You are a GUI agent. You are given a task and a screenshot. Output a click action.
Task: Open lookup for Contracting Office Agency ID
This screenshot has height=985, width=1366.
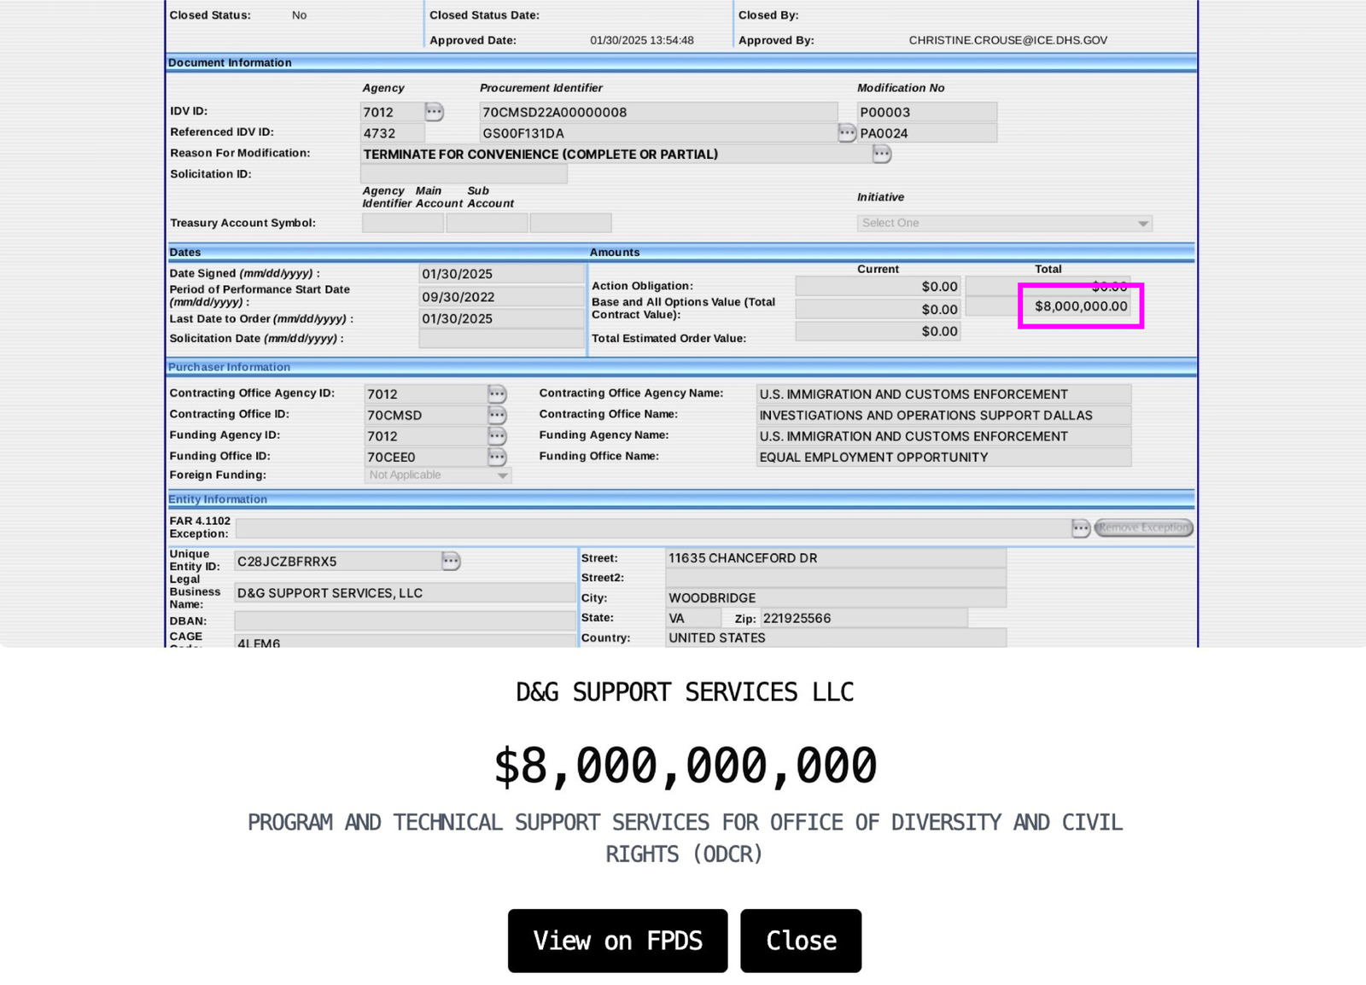(497, 394)
